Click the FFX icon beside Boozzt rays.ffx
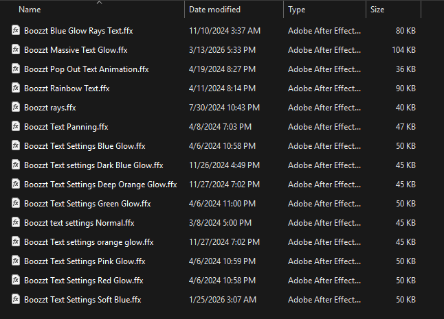 16,107
